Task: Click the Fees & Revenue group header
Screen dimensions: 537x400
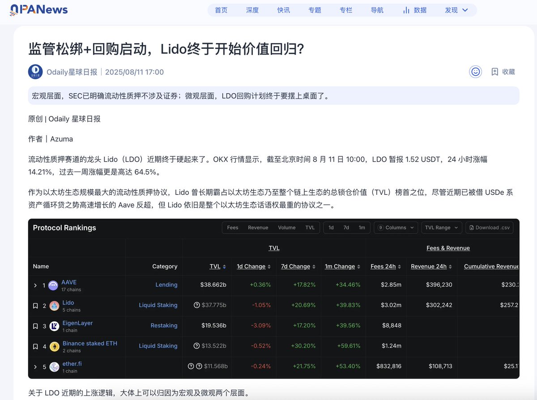Action: [x=448, y=248]
